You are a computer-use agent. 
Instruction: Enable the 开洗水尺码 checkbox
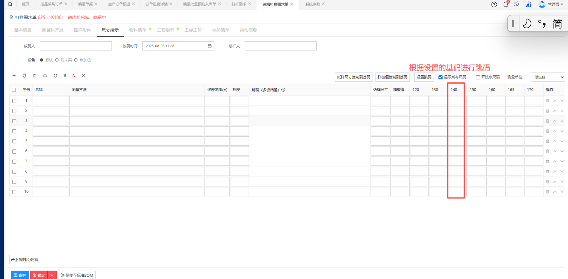478,77
